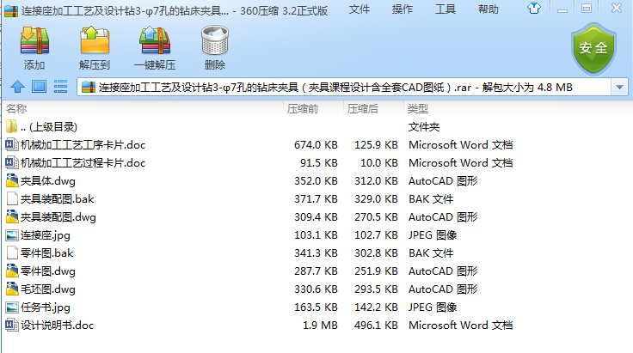Select file name 连接座.jpg

tap(46, 235)
